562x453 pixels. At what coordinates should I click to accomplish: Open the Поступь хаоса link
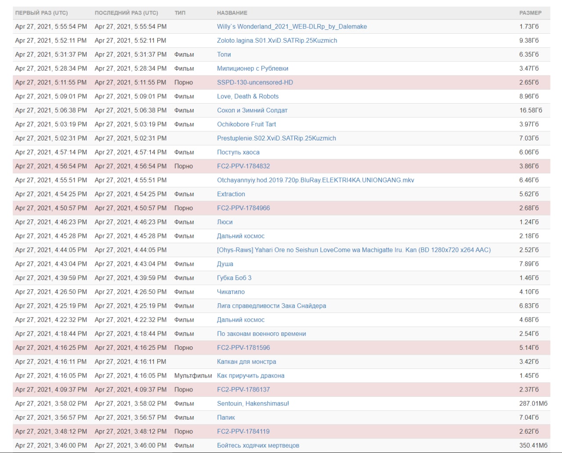[238, 152]
